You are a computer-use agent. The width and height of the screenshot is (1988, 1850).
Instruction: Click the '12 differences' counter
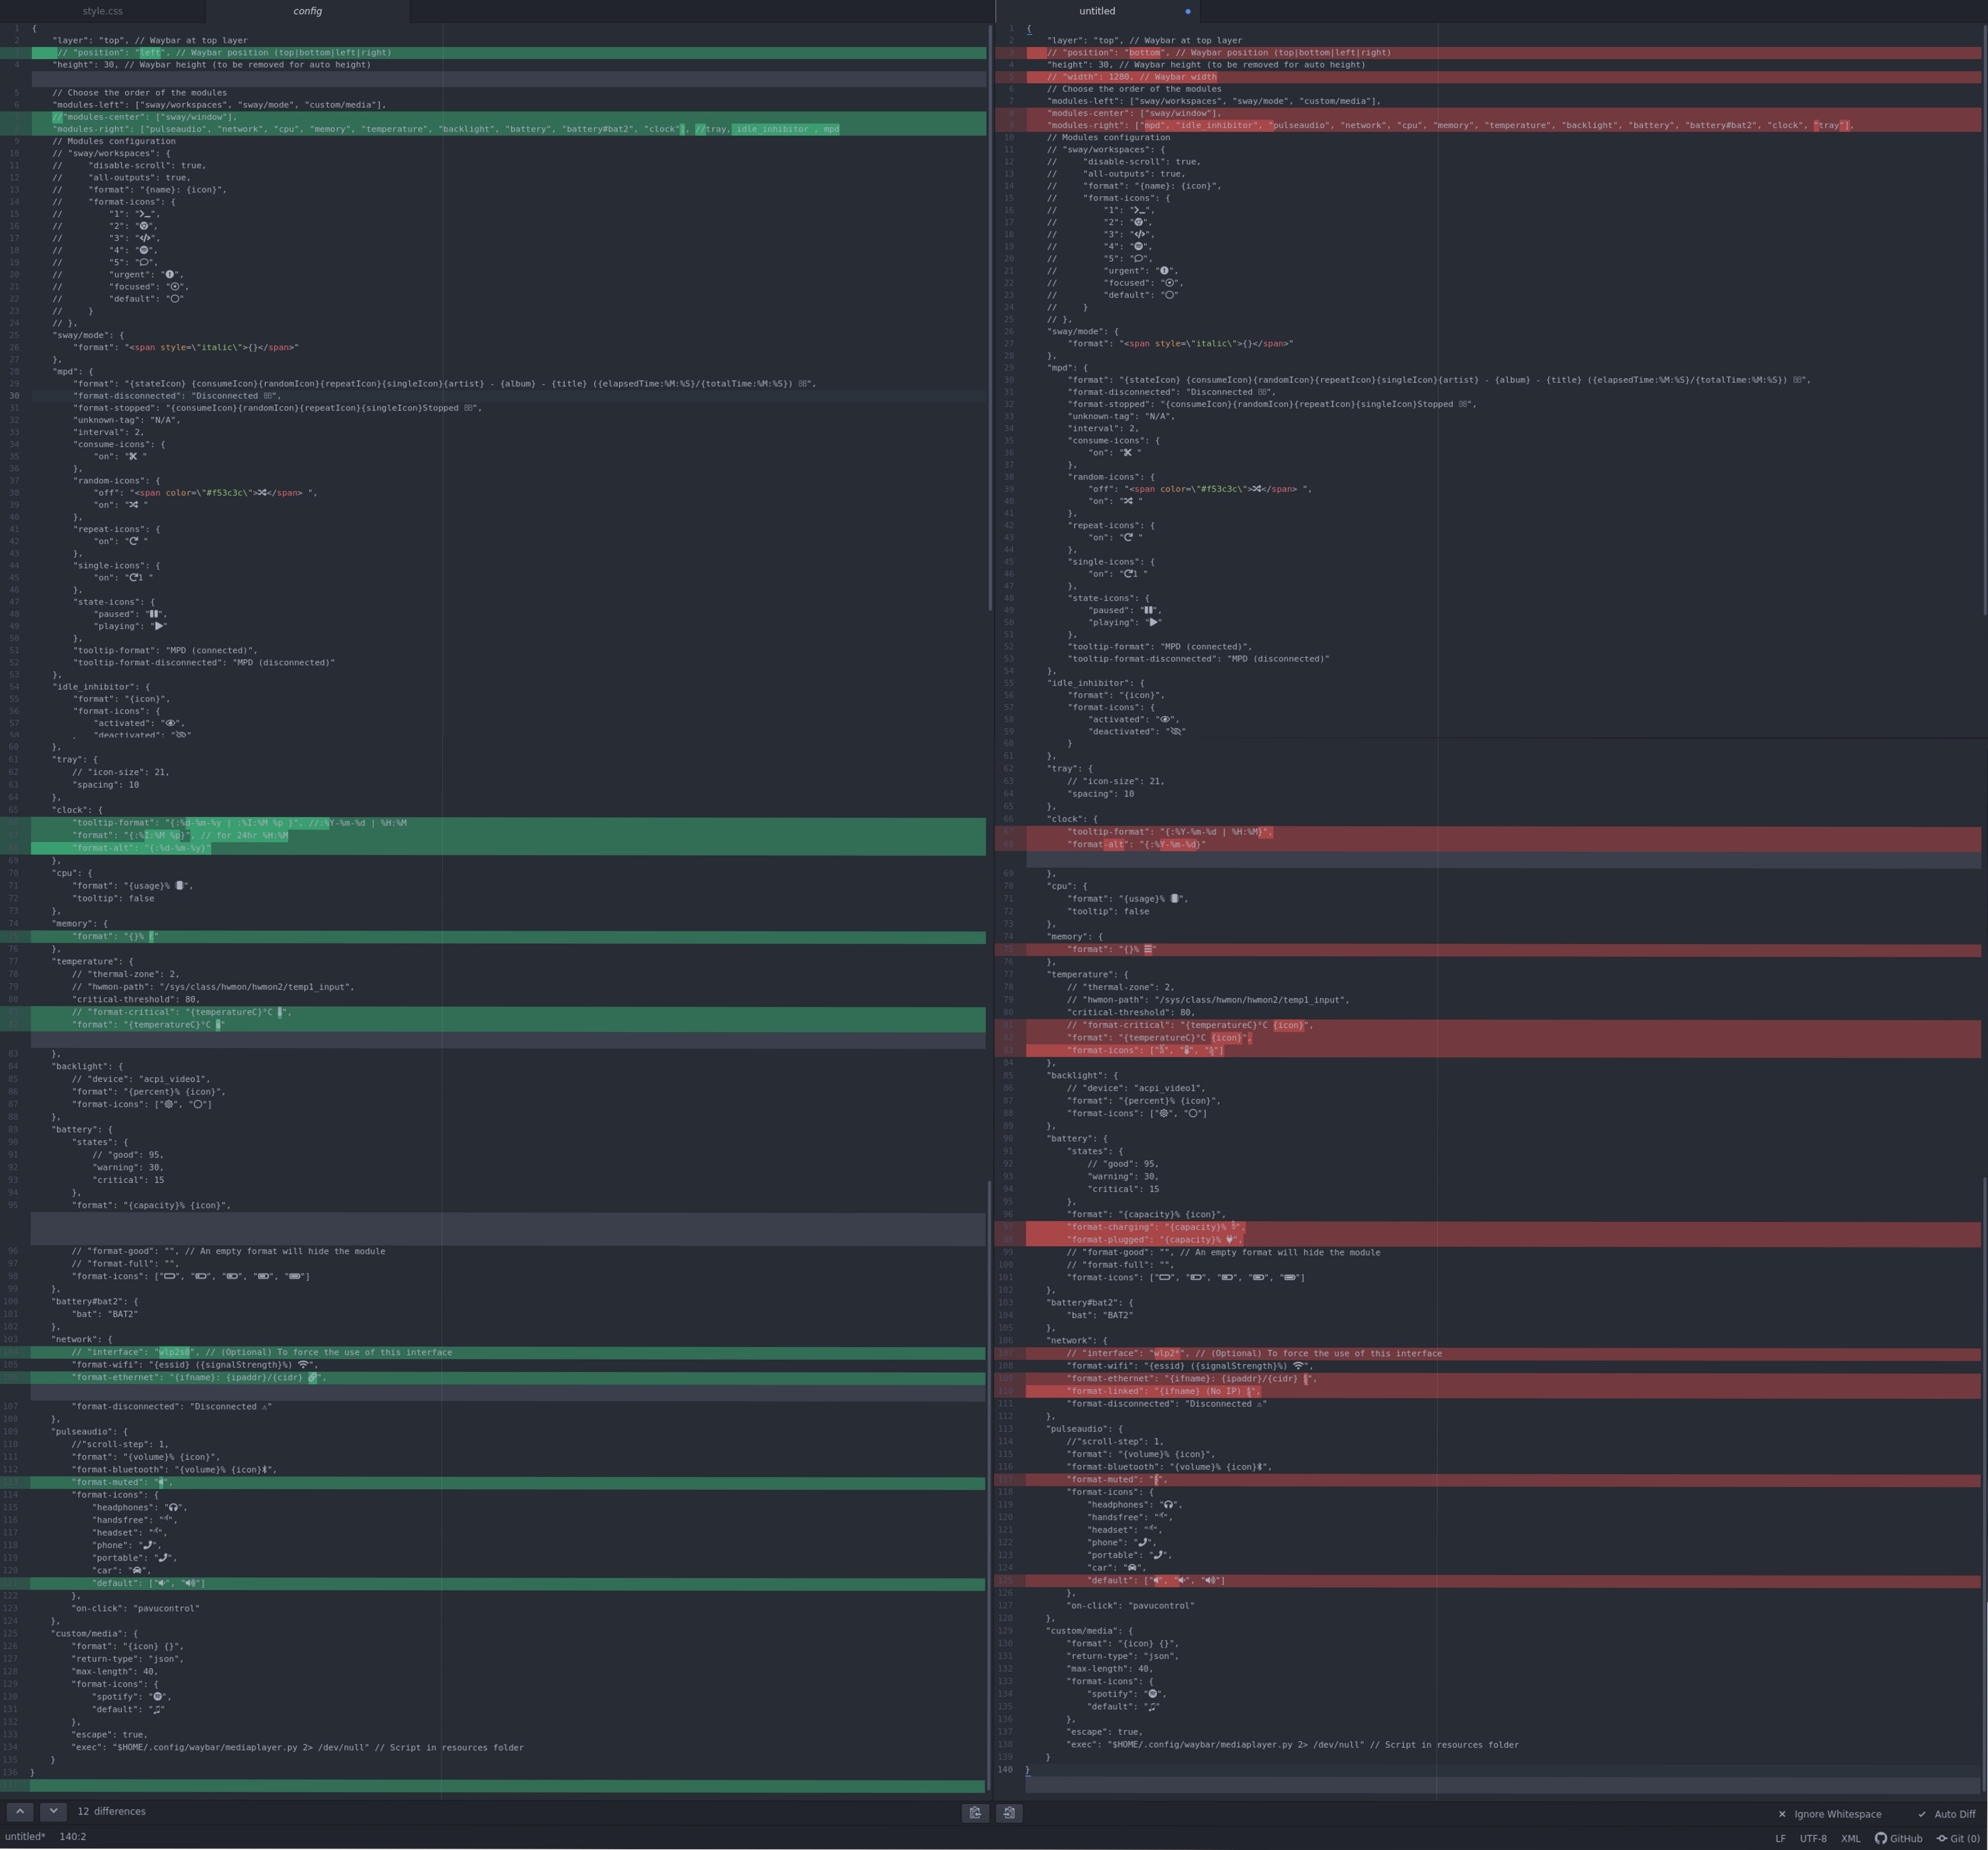(x=112, y=1811)
